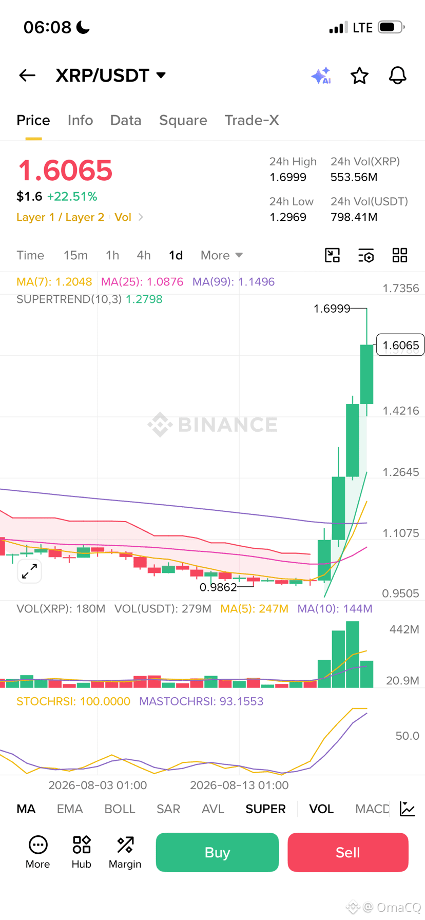This screenshot has height=920, width=425.
Task: Open the Hub icon
Action: click(82, 852)
